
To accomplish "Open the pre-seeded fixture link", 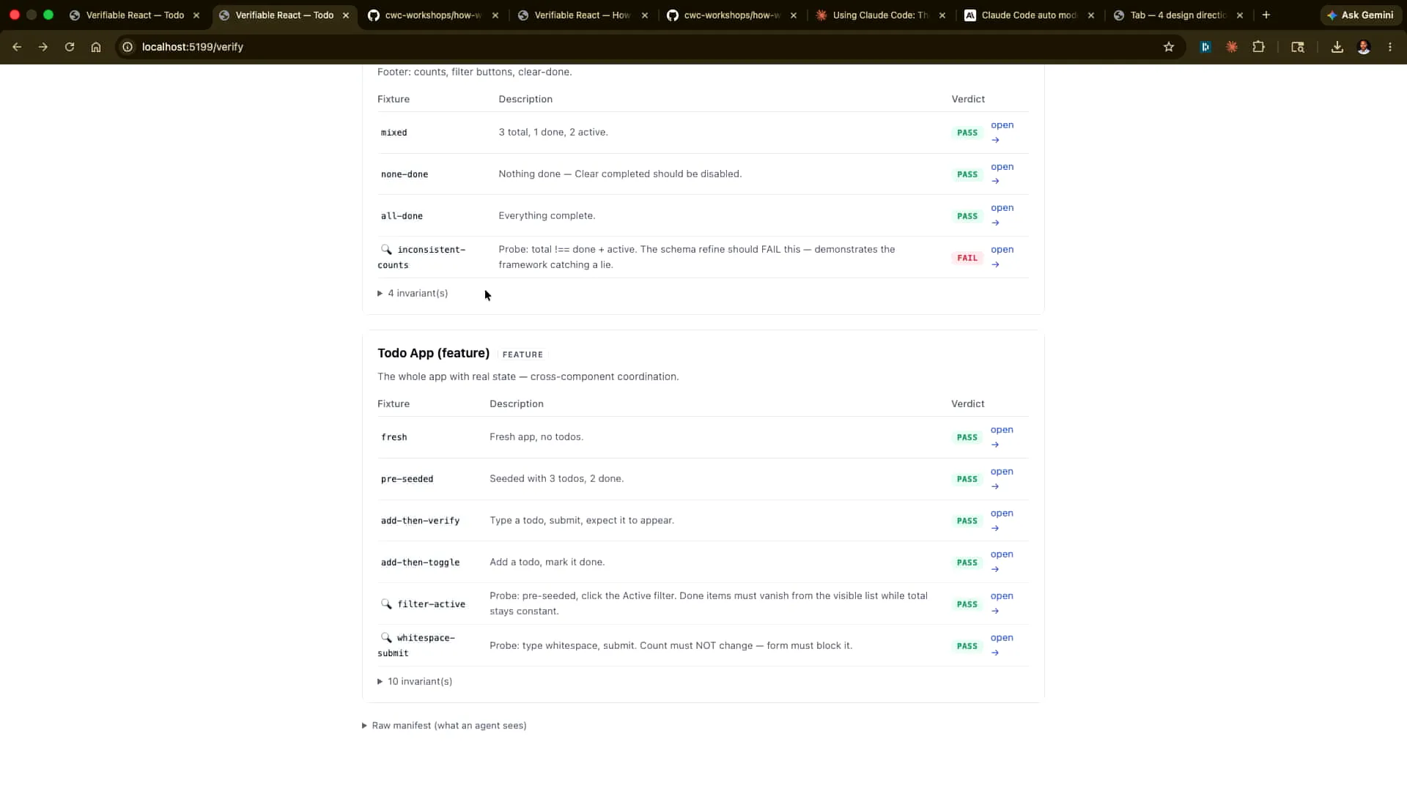I will (1002, 479).
